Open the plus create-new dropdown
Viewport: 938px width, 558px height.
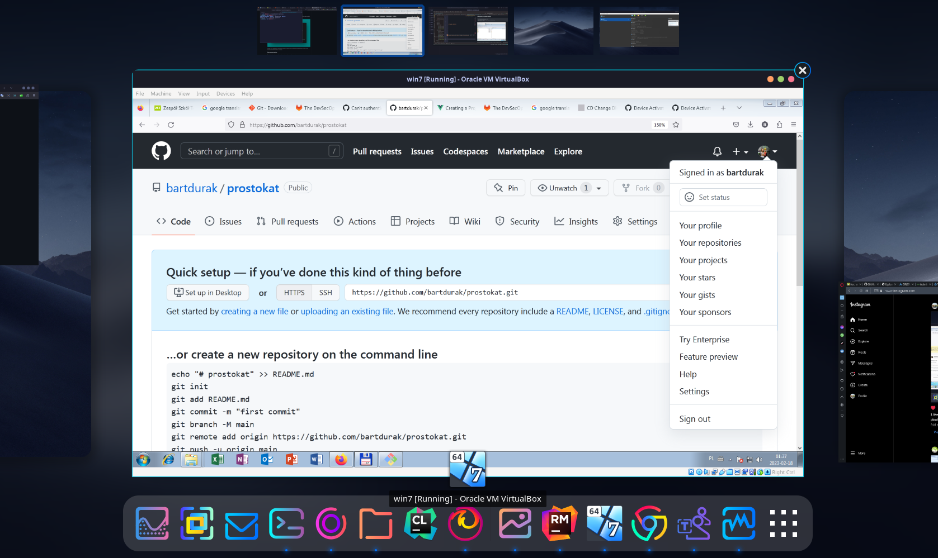click(x=740, y=151)
